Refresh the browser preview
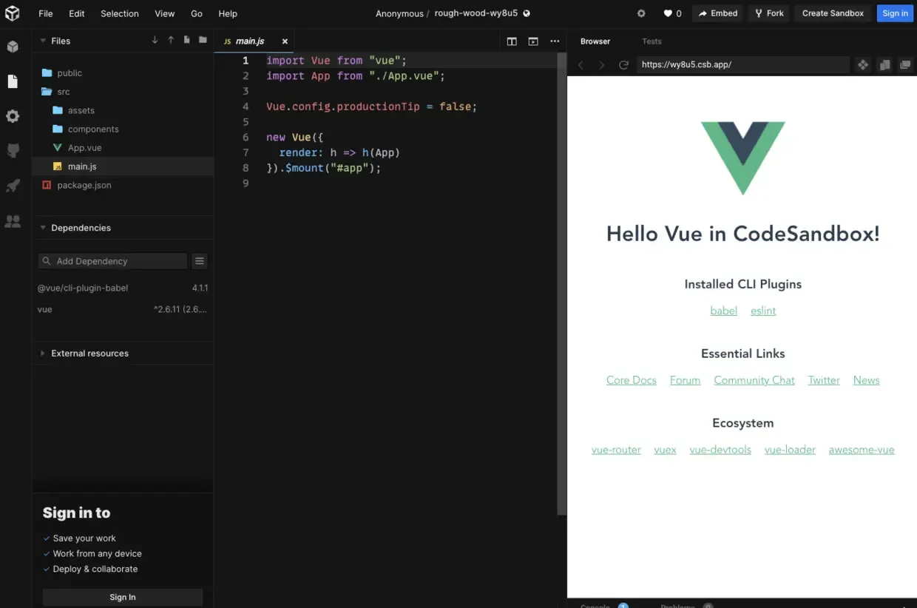 point(623,65)
